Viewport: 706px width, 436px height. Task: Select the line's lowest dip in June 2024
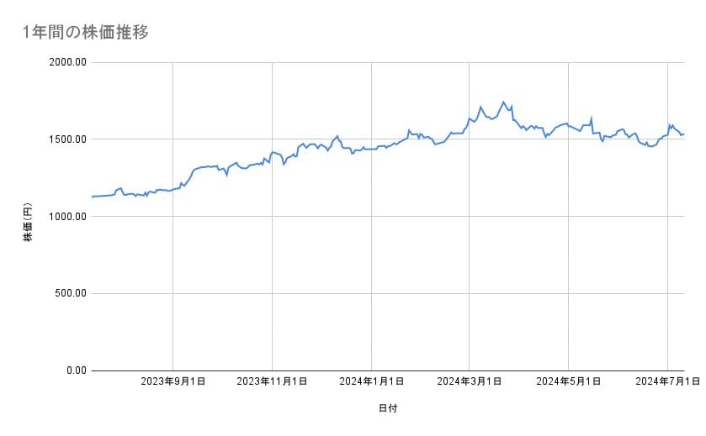650,146
